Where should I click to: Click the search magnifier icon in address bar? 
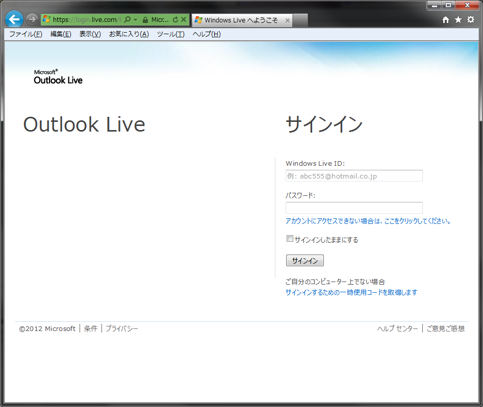click(127, 19)
